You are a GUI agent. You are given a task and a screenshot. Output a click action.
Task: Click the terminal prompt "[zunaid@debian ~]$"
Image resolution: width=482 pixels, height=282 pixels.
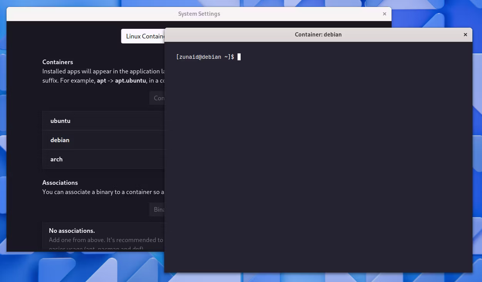point(205,57)
